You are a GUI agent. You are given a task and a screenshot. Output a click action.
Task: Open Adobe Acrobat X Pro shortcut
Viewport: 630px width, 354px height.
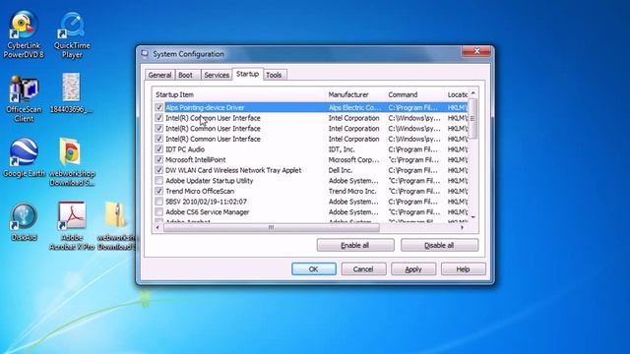pyautogui.click(x=72, y=225)
